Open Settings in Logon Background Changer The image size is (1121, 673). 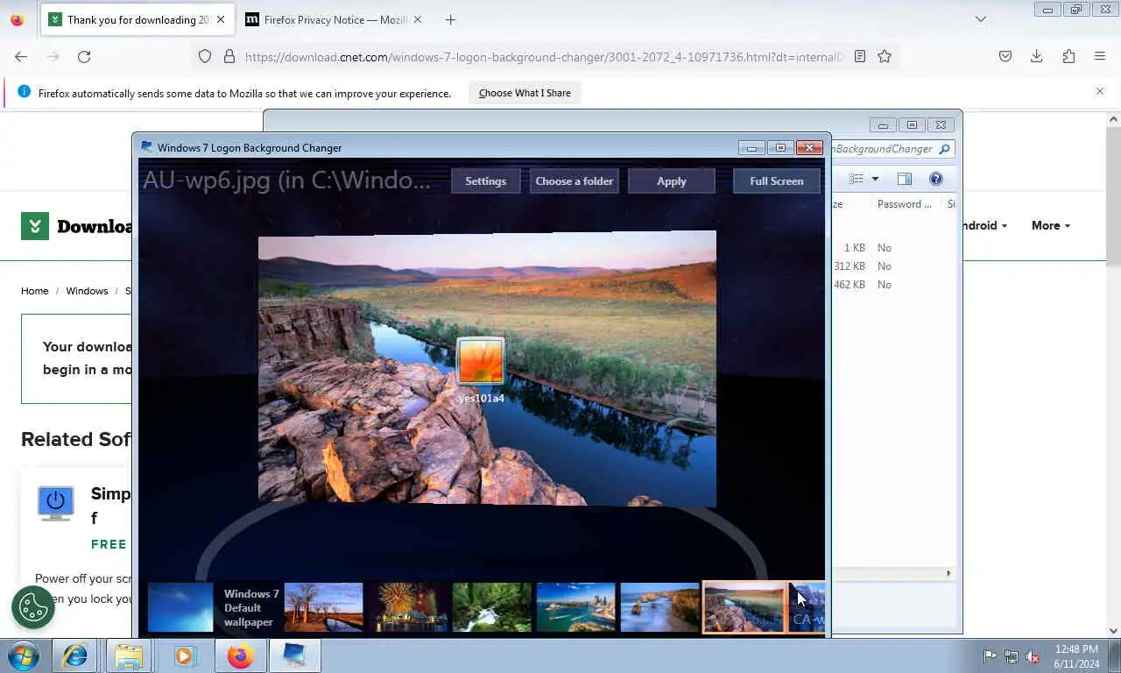point(485,181)
